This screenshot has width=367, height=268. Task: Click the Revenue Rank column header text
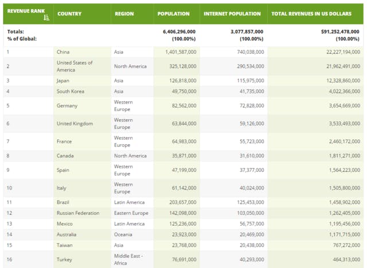[26, 11]
